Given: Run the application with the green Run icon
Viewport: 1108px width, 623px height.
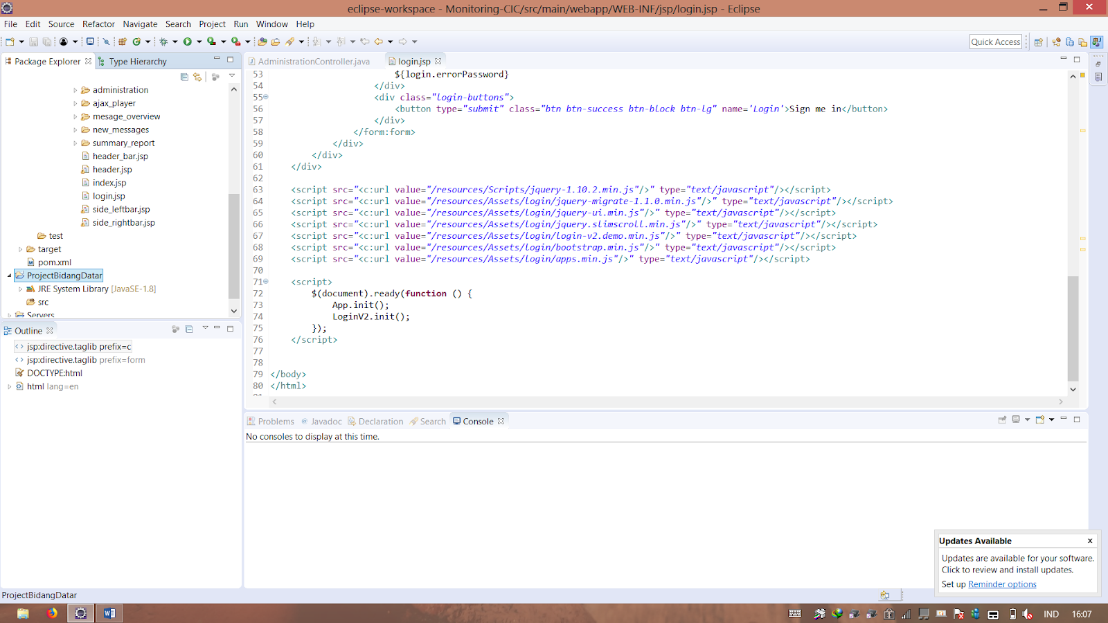Looking at the screenshot, I should click(x=188, y=42).
